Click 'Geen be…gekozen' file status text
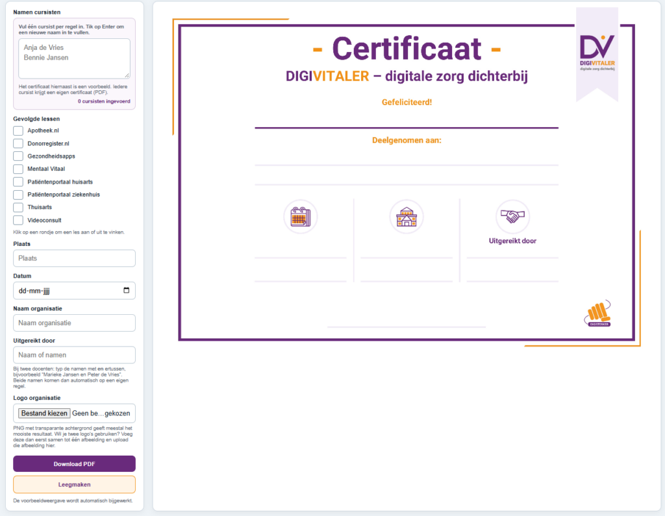This screenshot has width=665, height=516. coord(101,413)
